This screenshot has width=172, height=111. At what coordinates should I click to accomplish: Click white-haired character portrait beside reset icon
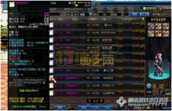(x=155, y=86)
